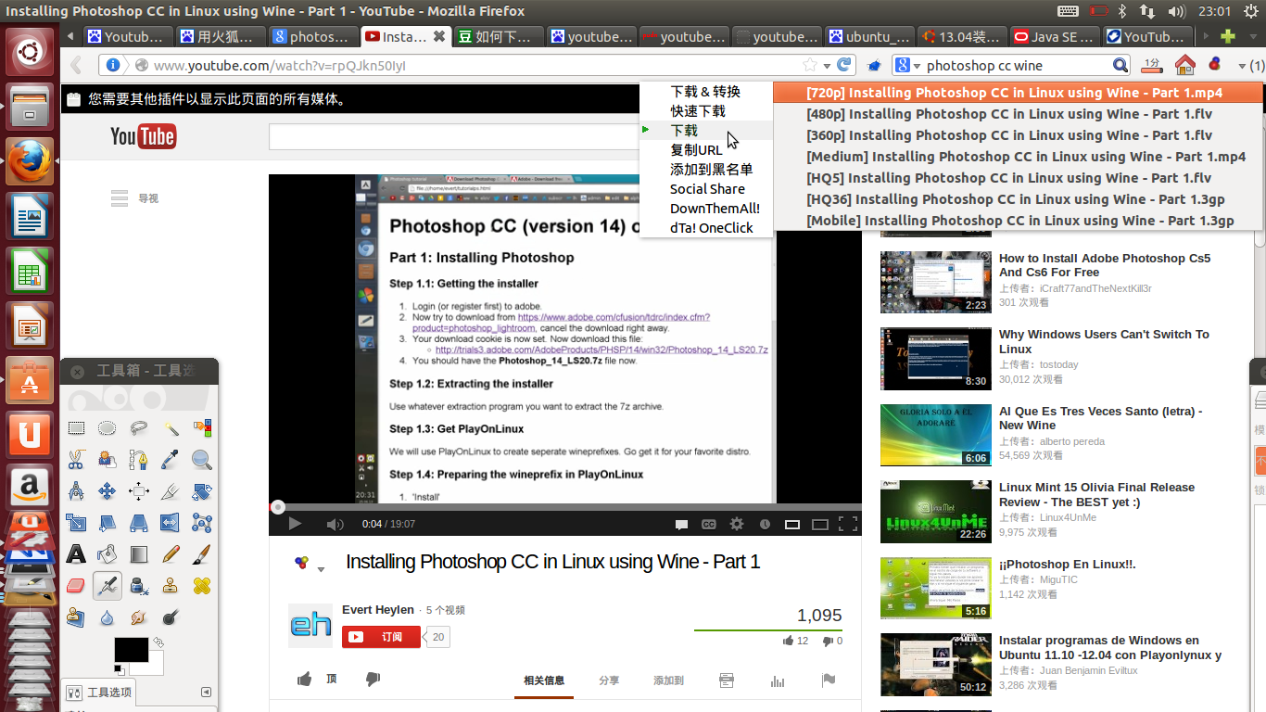This screenshot has width=1266, height=712.
Task: Open the player settings gear menu
Action: click(737, 524)
